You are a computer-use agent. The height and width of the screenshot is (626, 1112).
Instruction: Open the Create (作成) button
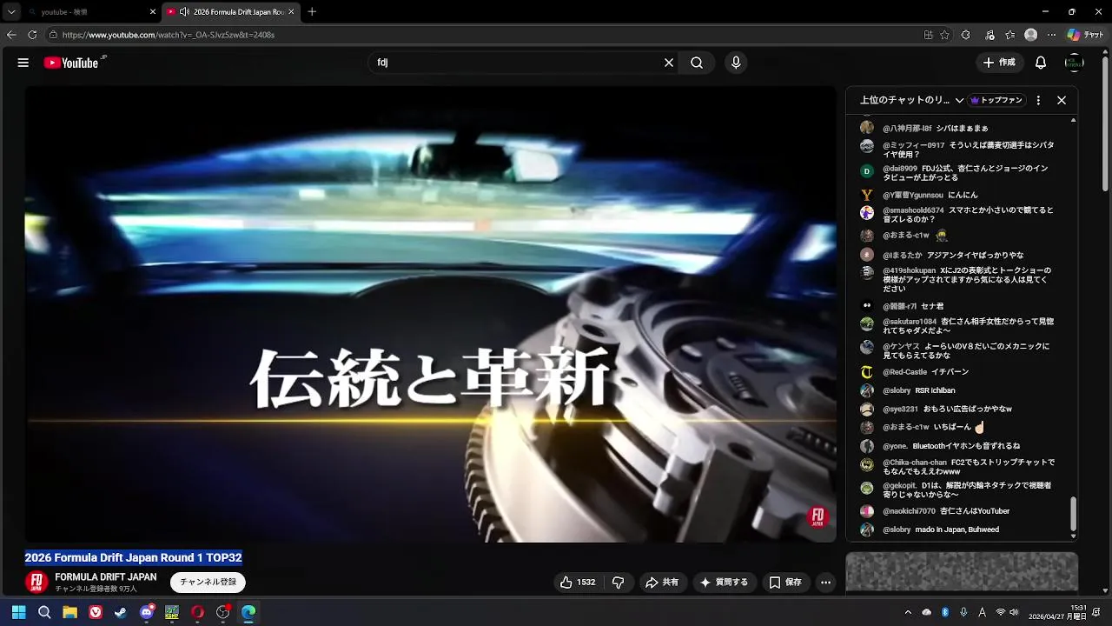(999, 63)
